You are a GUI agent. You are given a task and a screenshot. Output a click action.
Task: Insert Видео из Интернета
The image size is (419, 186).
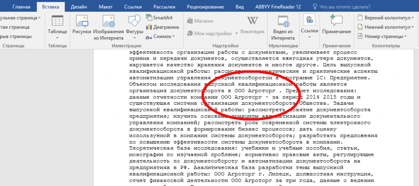coord(283,28)
